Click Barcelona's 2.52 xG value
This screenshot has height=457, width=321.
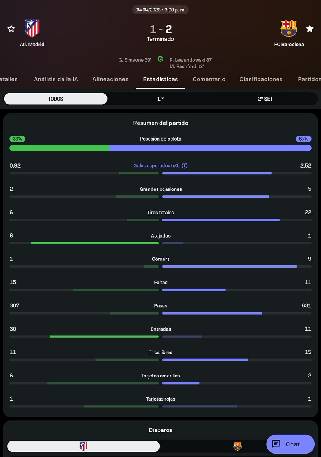tap(305, 166)
